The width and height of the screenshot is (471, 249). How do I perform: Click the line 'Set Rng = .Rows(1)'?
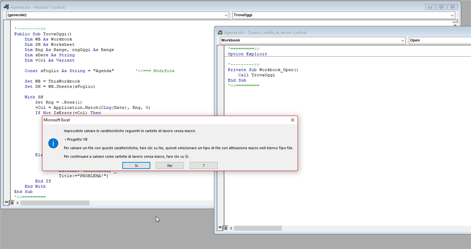point(58,102)
